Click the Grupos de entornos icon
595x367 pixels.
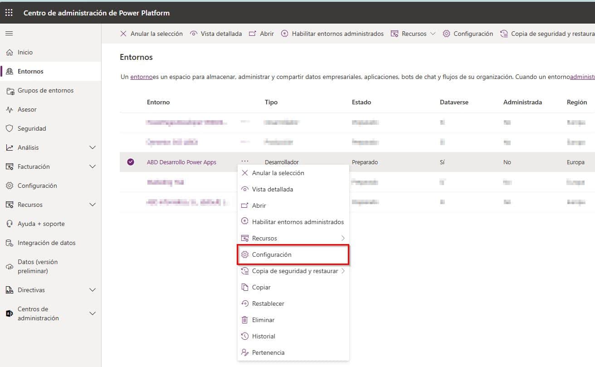click(x=10, y=91)
